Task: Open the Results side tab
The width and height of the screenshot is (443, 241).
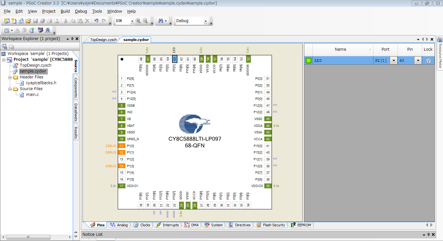Action: click(76, 132)
